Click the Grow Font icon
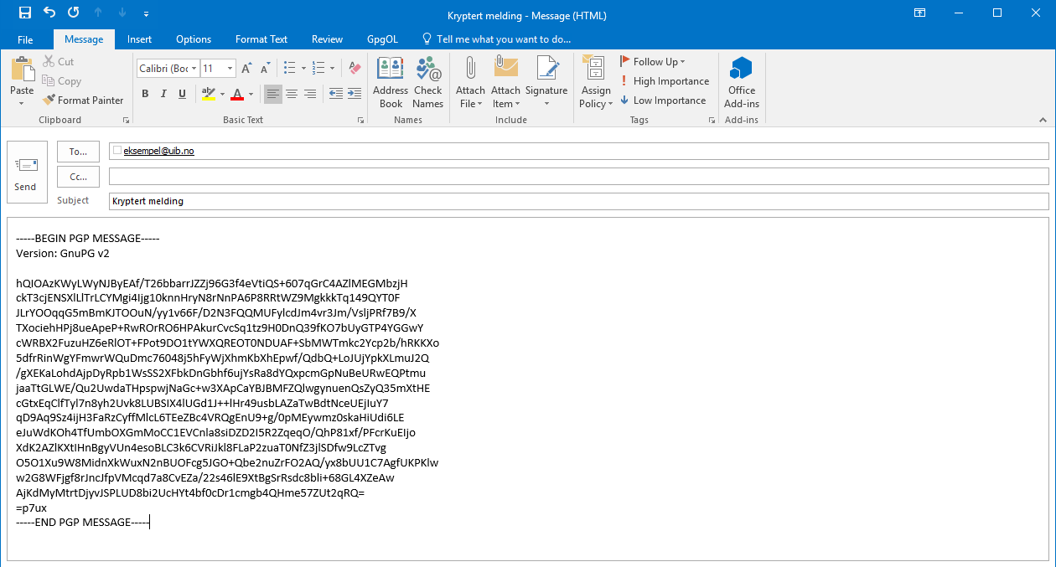The image size is (1056, 567). 246,69
